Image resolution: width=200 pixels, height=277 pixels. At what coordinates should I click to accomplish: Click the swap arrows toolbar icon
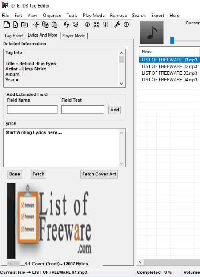pyautogui.click(x=66, y=24)
